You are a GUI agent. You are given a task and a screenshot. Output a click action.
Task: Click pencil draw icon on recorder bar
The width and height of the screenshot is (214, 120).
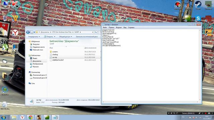199,113
